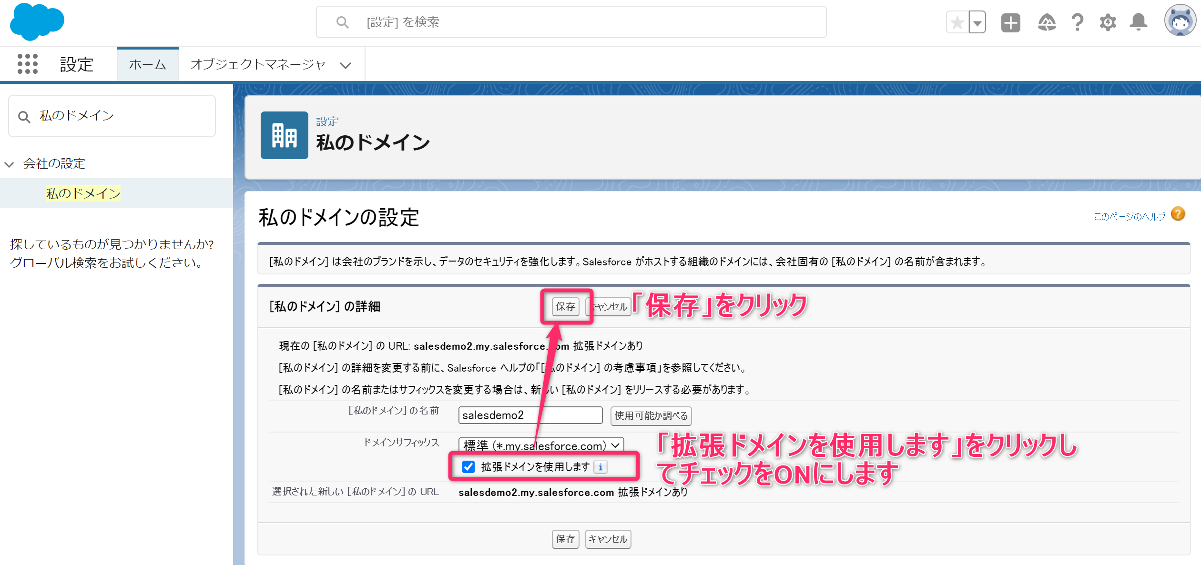Click the building icon beside 私のドメイン title
Screen dimensions: 1201x565
[284, 135]
